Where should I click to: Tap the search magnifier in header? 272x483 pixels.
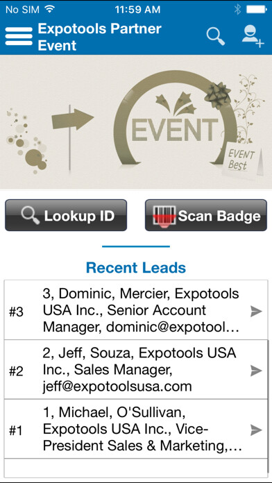[x=216, y=36]
